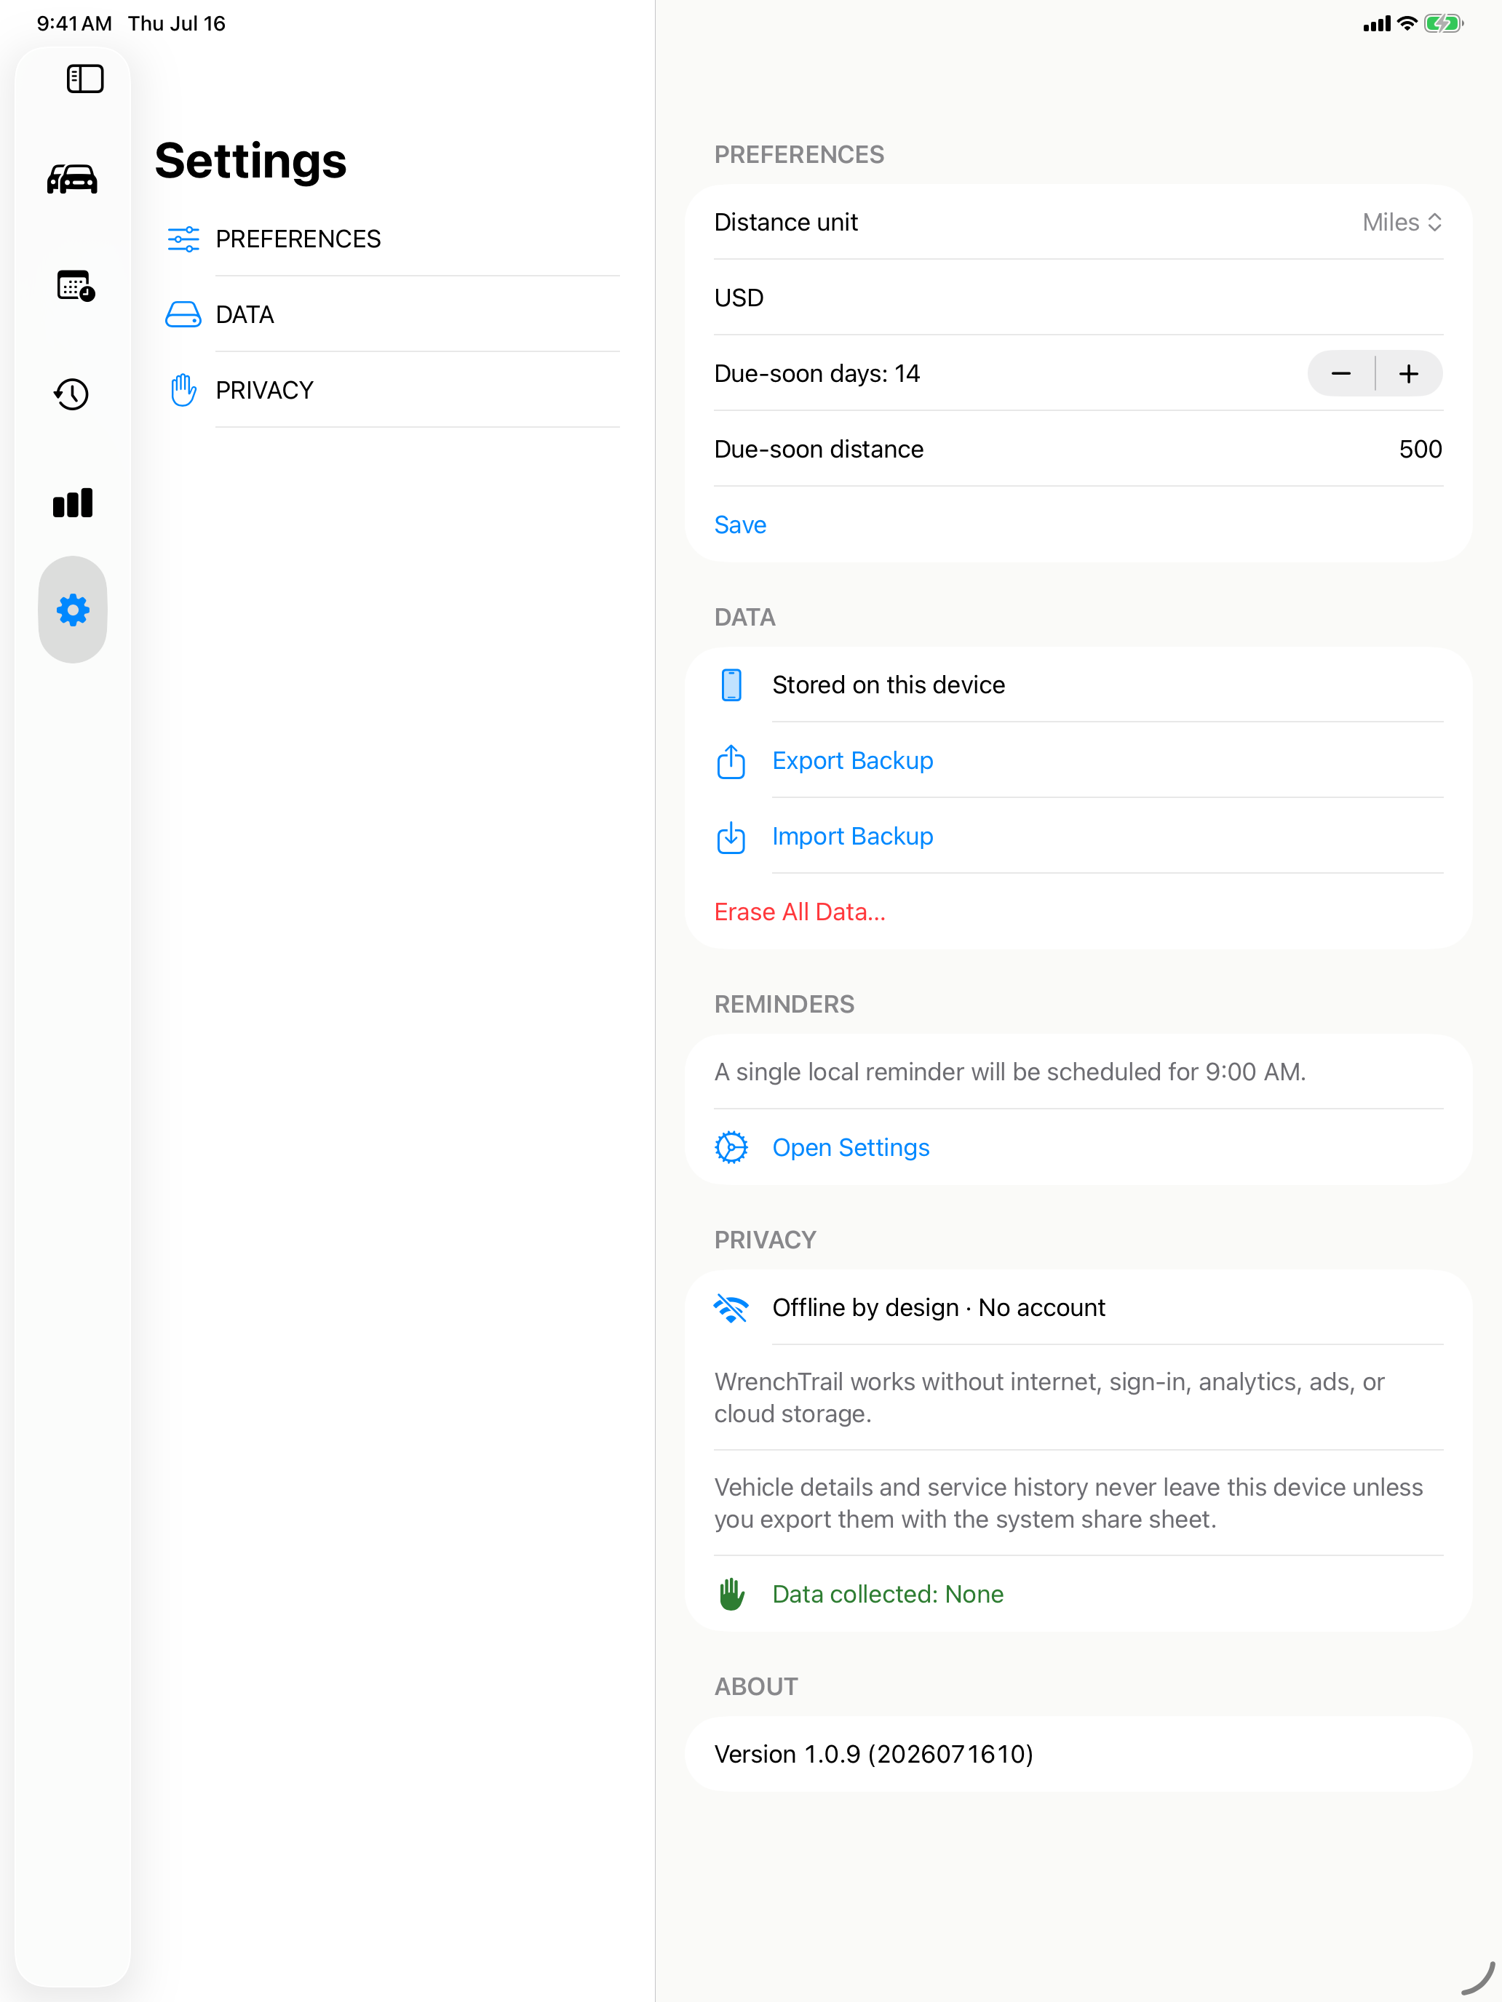Click the ABOUT section header

[x=756, y=1687]
